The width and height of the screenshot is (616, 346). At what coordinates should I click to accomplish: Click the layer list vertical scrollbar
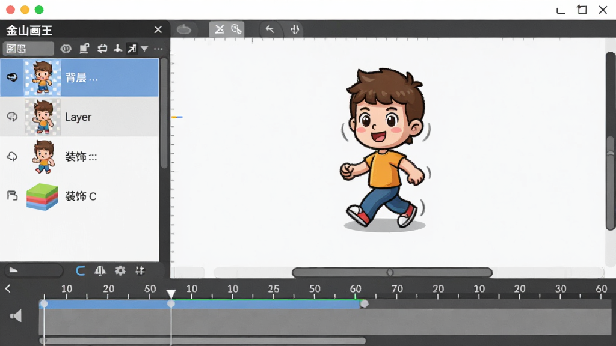(x=164, y=113)
